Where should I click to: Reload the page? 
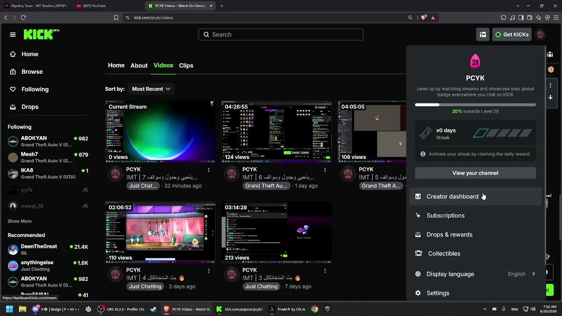click(23, 18)
